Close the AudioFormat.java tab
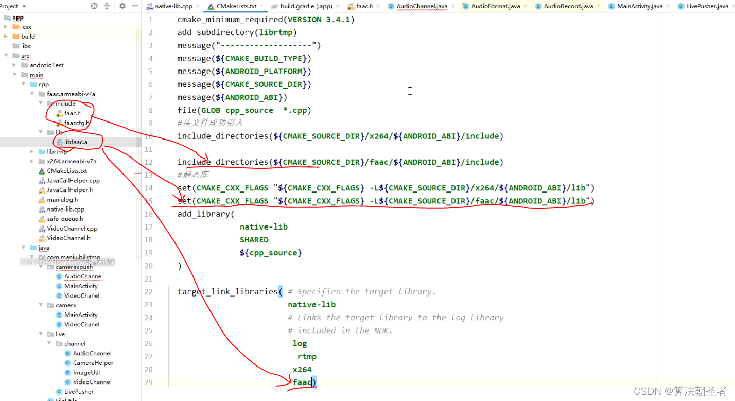This screenshot has height=401, width=735. coord(526,6)
